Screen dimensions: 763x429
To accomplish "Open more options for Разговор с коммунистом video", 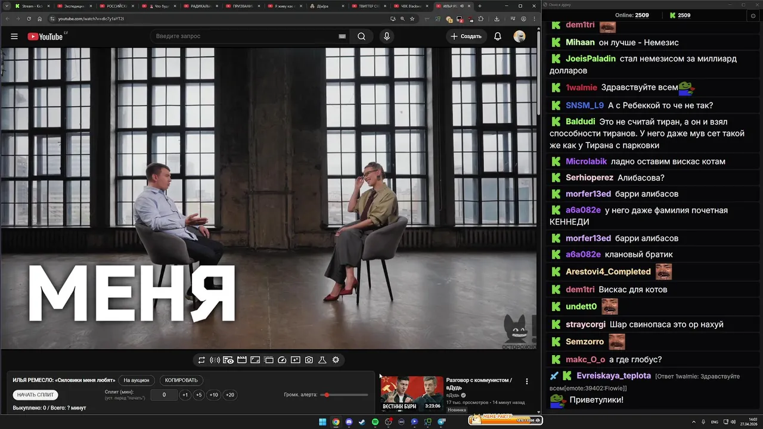I will coord(526,381).
